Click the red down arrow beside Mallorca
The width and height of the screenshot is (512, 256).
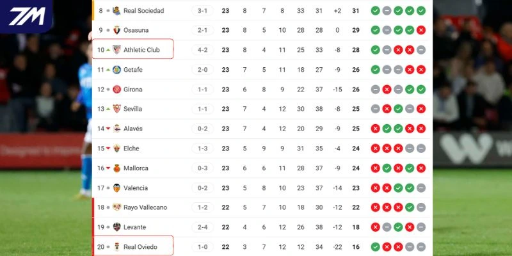[108, 168]
